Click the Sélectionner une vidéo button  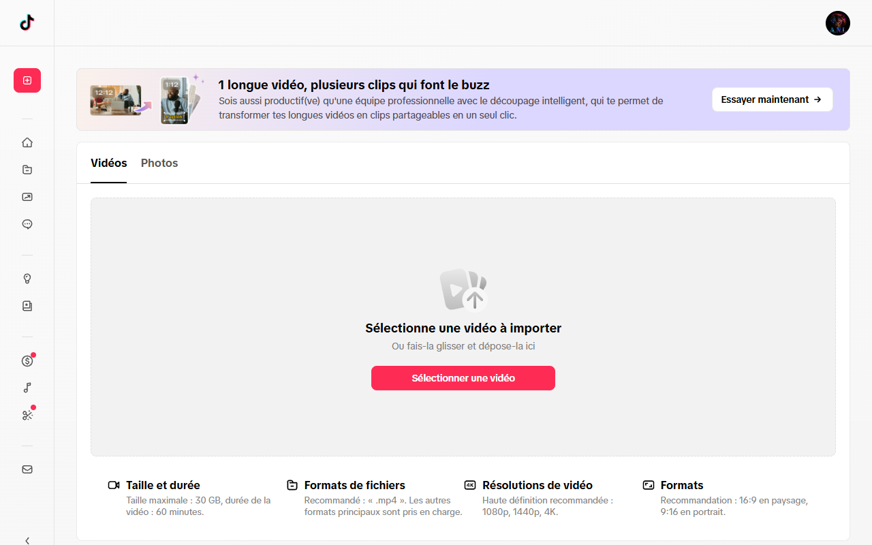point(463,378)
